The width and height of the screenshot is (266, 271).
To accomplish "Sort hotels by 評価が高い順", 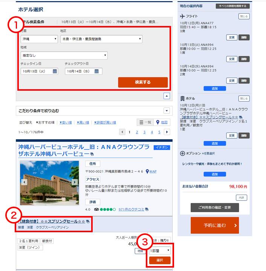I will [x=105, y=123].
